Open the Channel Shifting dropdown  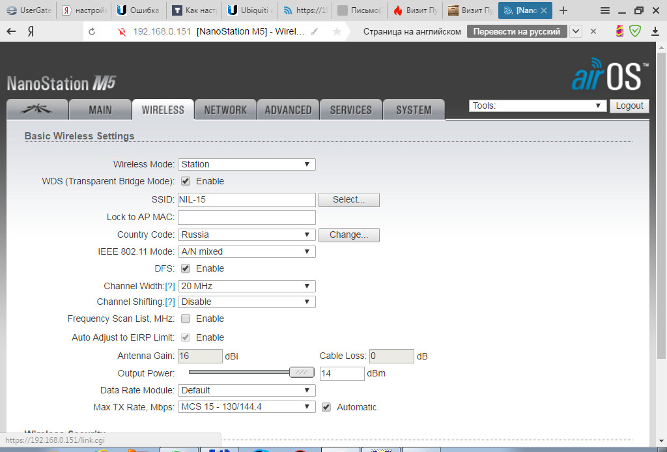tap(246, 302)
